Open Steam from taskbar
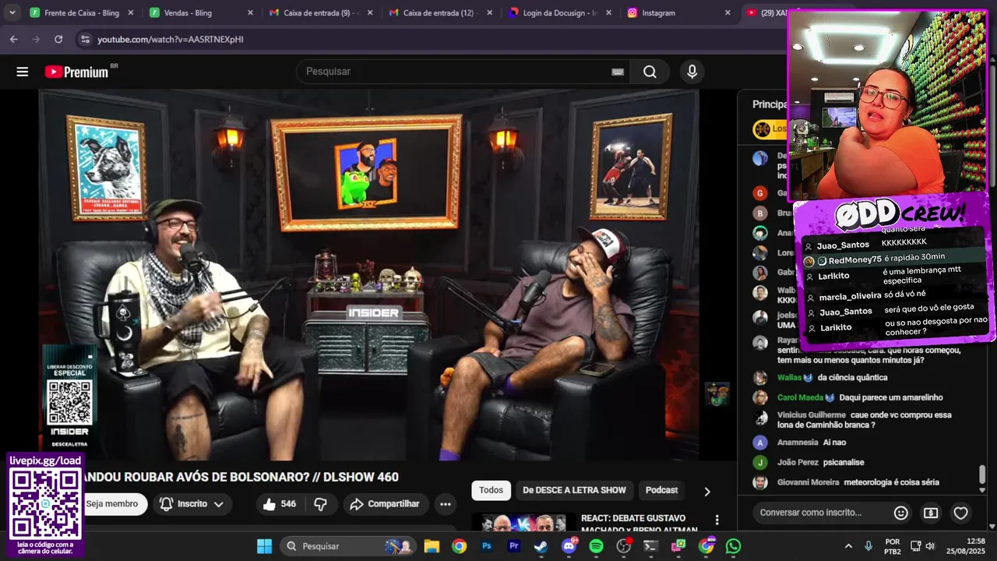 [541, 546]
